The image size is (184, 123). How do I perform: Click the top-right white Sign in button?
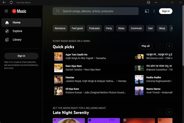(x=166, y=11)
